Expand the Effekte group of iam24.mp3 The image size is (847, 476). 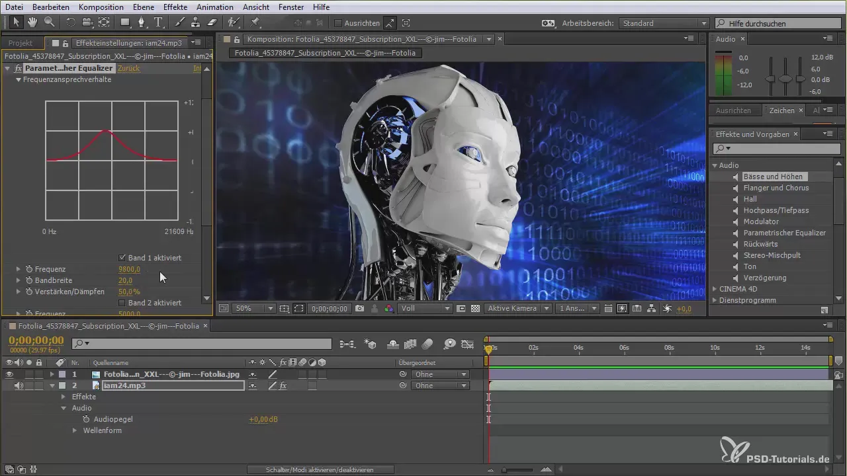click(x=64, y=397)
